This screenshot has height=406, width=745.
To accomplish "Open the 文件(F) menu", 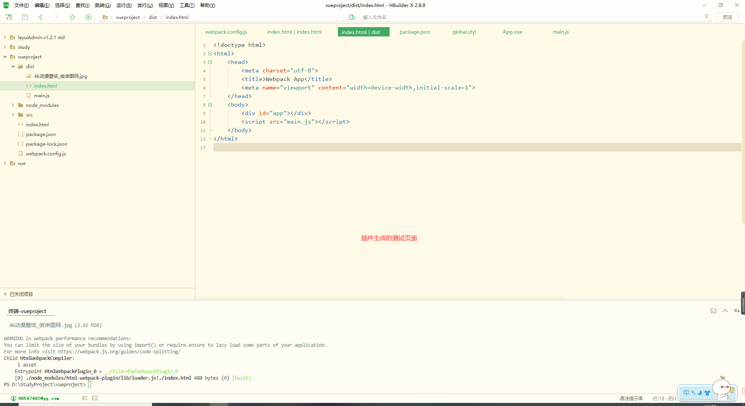I will pos(21,5).
